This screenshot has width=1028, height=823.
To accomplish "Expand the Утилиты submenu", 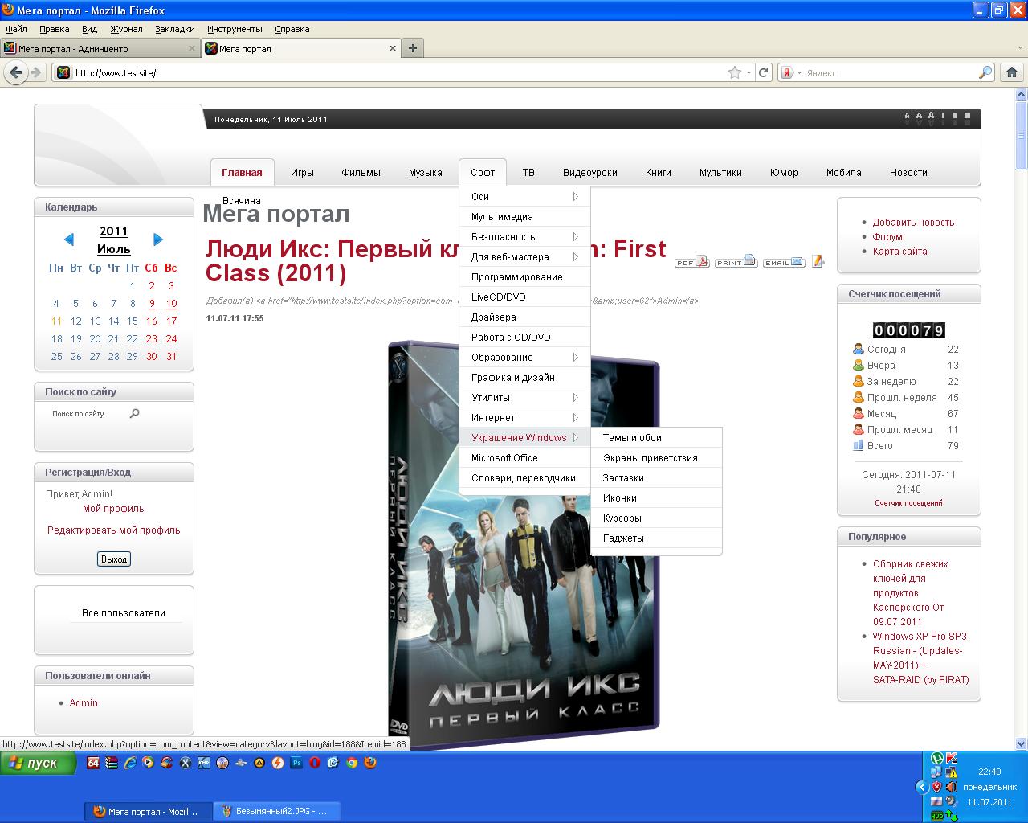I will coord(524,398).
